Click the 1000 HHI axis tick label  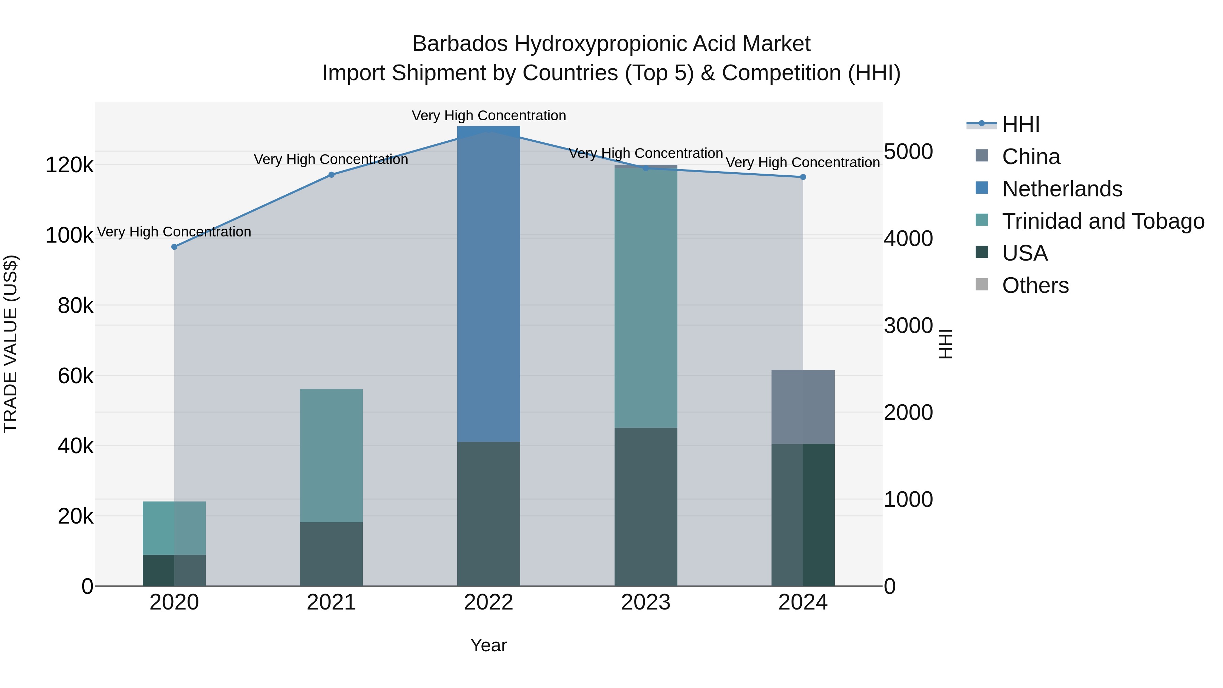tap(908, 499)
